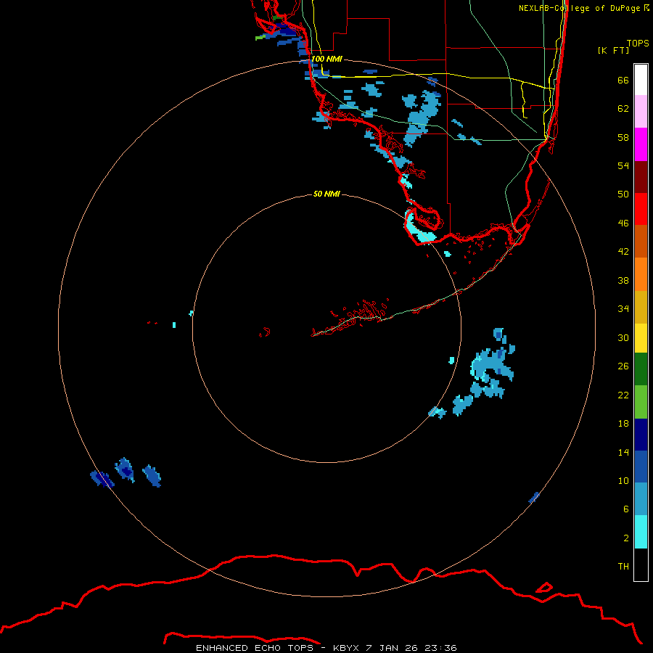This screenshot has width=653, height=653.
Task: Click the legend value 54
Action: click(623, 165)
